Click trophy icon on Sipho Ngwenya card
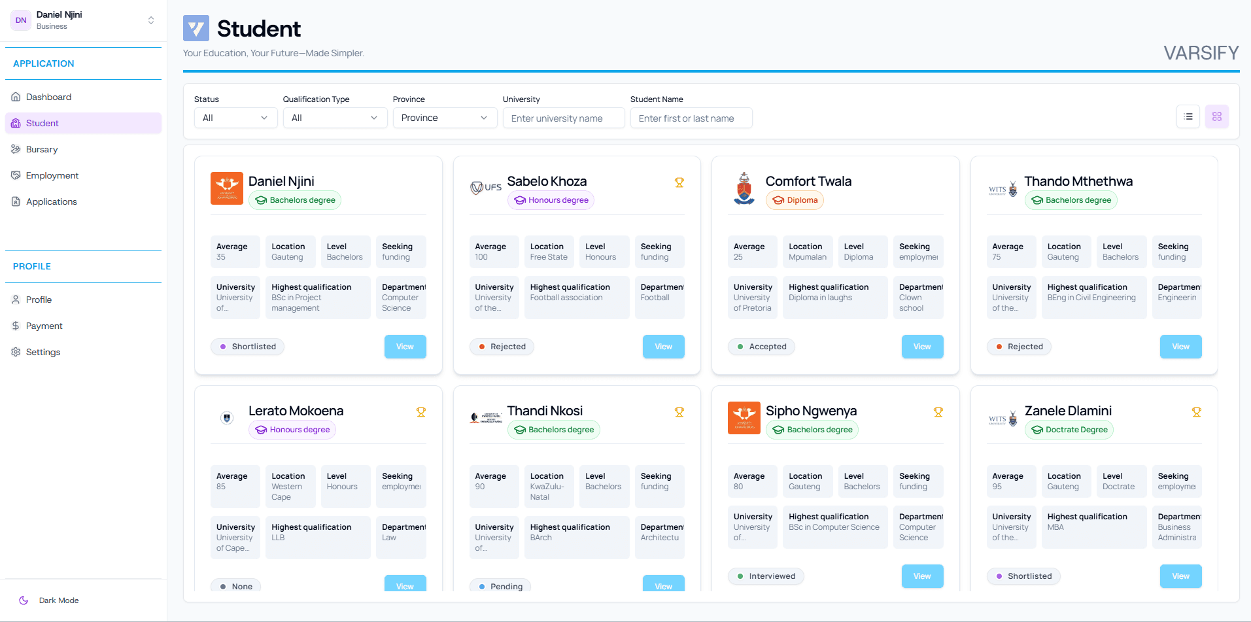 938,412
